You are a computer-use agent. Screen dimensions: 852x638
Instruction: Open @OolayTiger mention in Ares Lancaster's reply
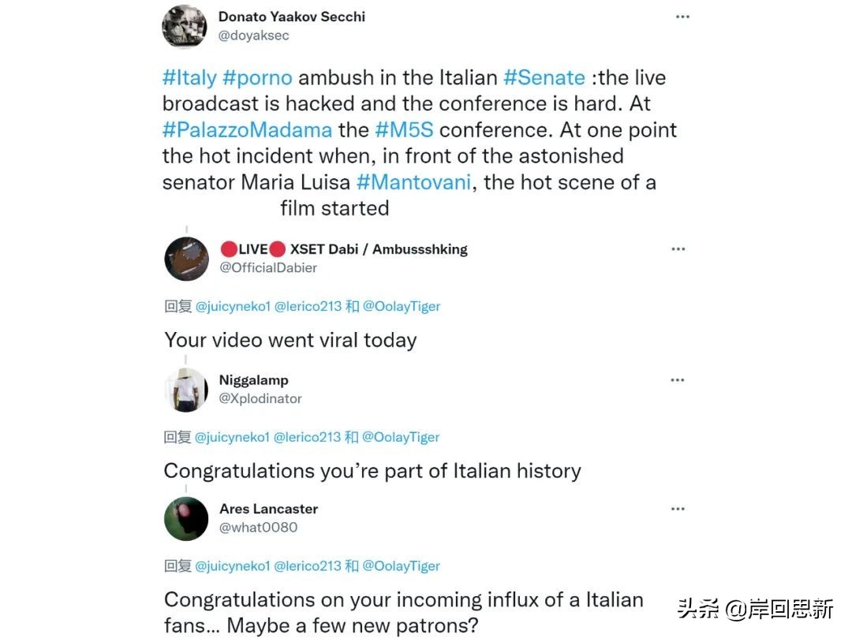pos(401,566)
